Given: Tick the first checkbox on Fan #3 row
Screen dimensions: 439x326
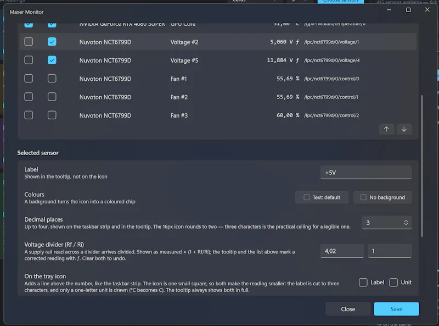Looking at the screenshot, I should [29, 115].
